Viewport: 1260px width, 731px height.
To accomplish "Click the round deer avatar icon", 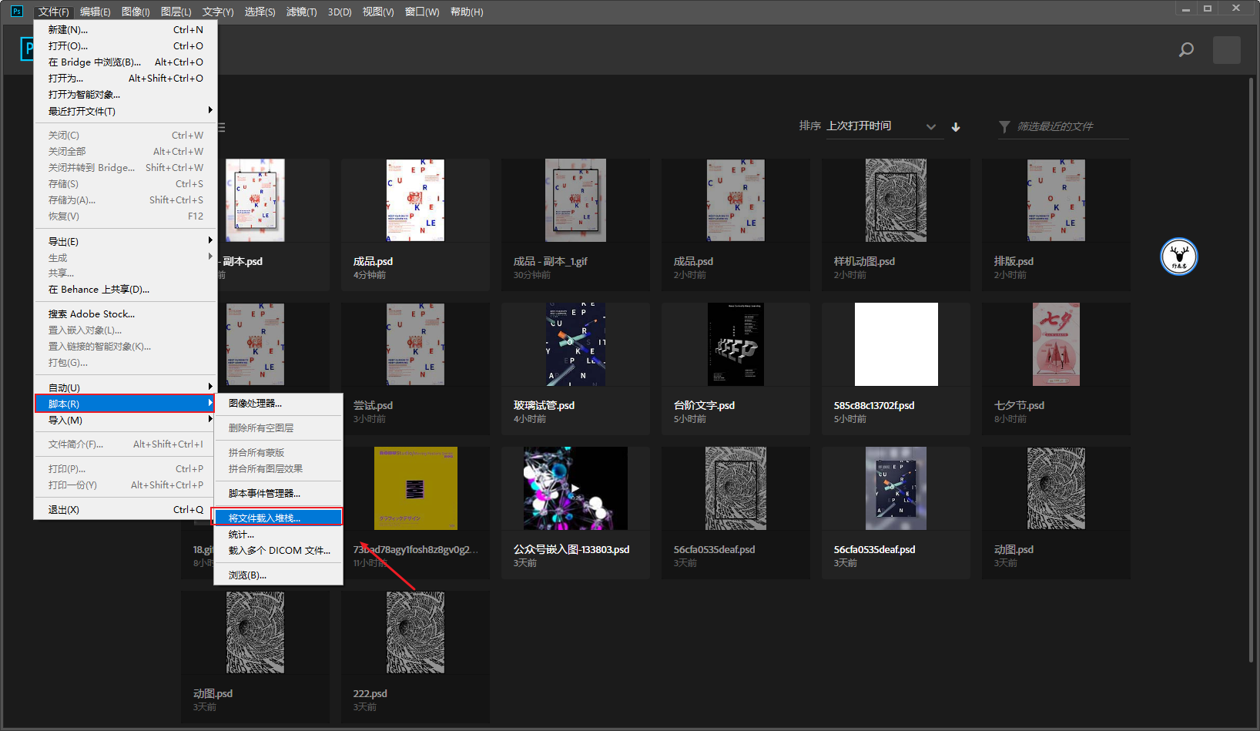I will point(1179,257).
